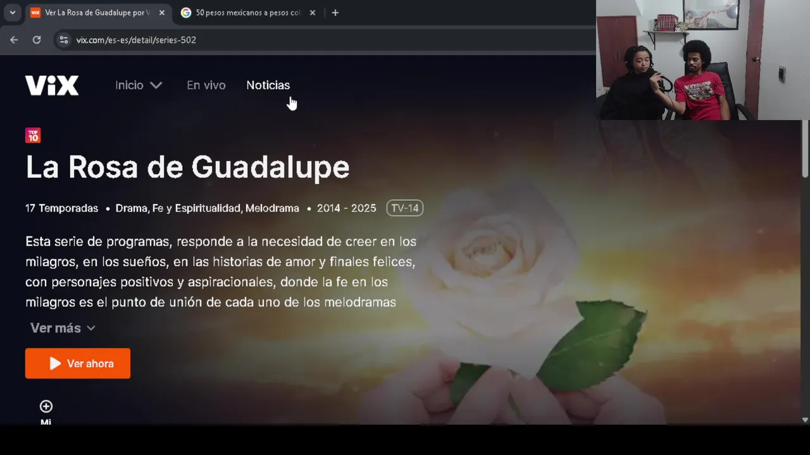This screenshot has width=810, height=455.
Task: Open the Inicio dropdown menu
Action: [139, 85]
